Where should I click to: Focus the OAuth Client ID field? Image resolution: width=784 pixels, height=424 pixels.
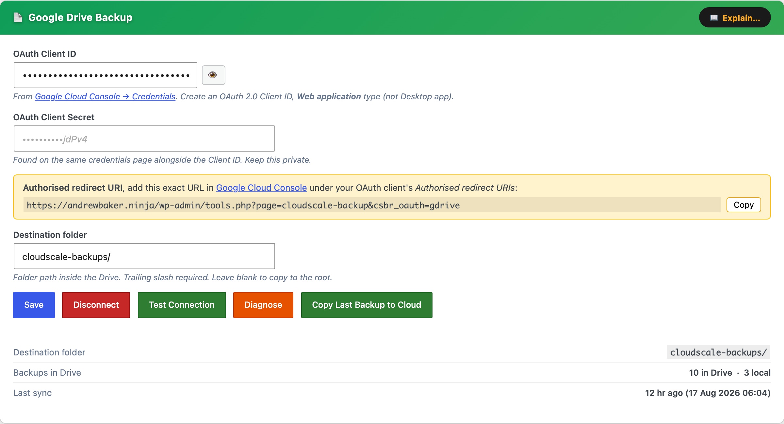point(106,75)
